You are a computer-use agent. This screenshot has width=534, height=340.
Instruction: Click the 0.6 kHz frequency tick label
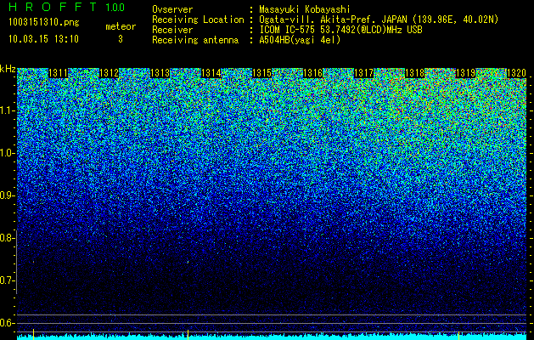(7, 323)
